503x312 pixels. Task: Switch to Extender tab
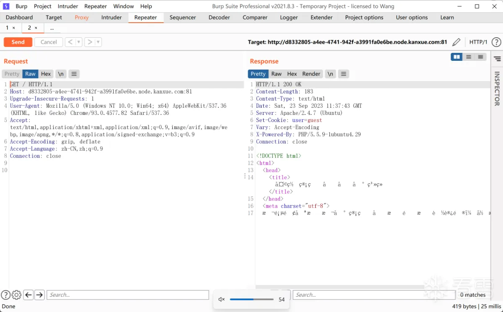click(x=322, y=17)
